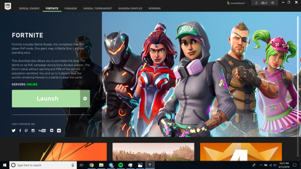Click the VISIT FORTNITE ON label

pos(24,124)
